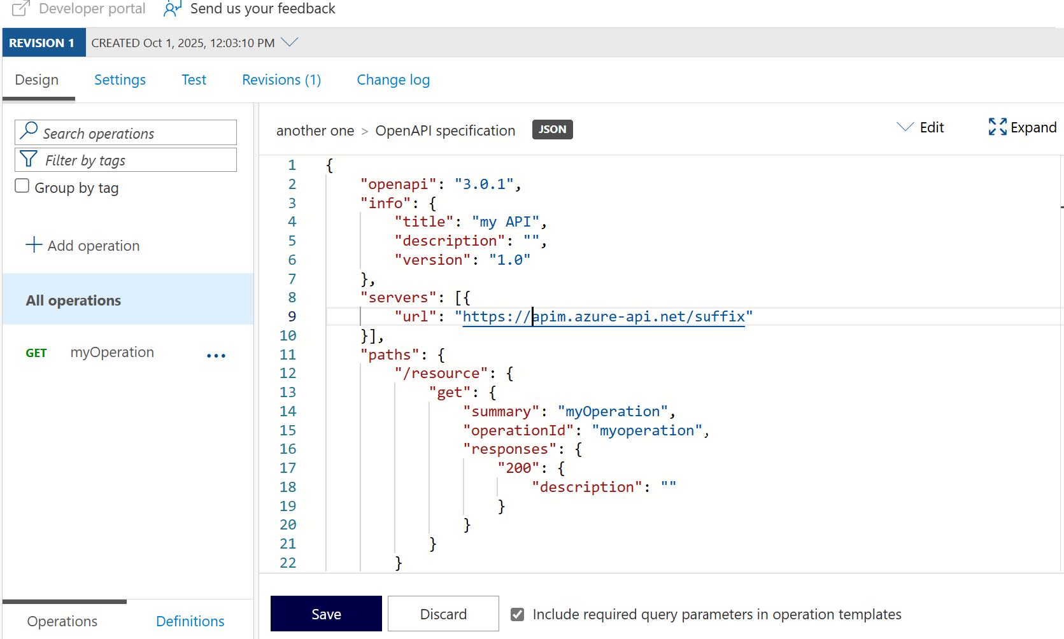Click the Add operation plus icon
Viewport: 1064px width, 639px height.
(x=33, y=244)
